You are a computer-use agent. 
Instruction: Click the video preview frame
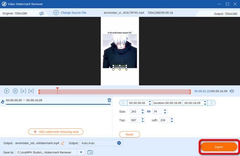pos(120,51)
